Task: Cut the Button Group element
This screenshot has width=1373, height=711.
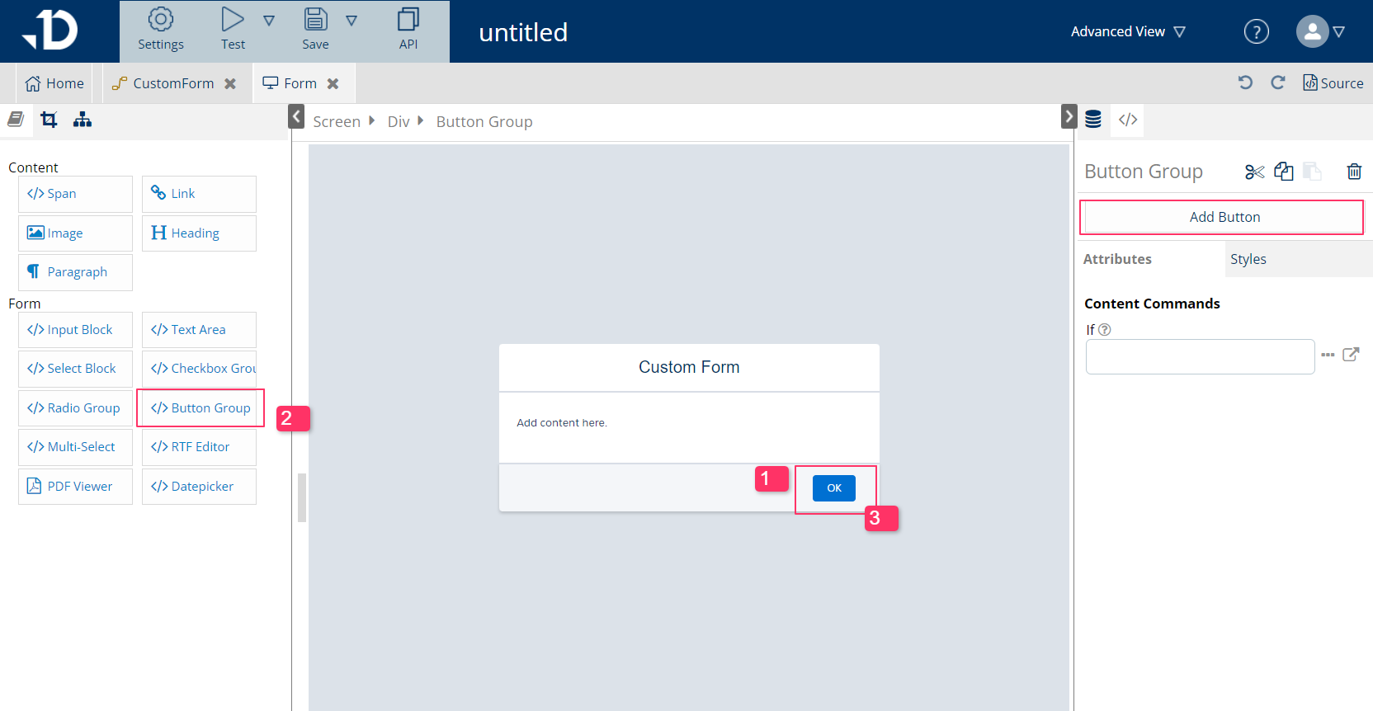Action: 1254,171
